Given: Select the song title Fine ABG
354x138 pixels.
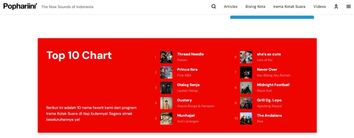Looking at the screenshot, I should pyautogui.click(x=184, y=75).
